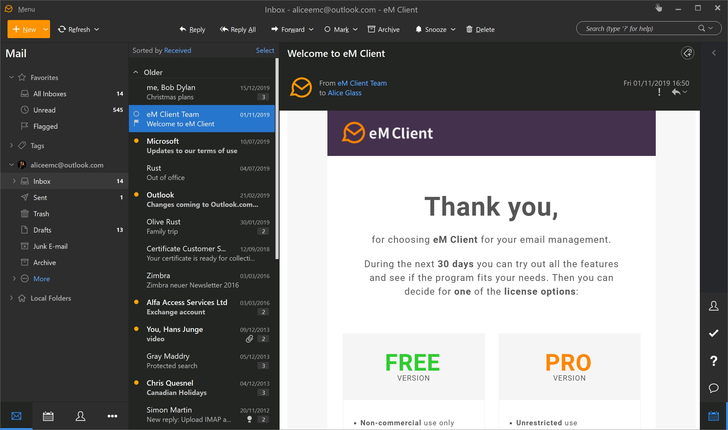The height and width of the screenshot is (430, 728).
Task: Toggle the unread dot on Microsoft email
Action: point(136,141)
